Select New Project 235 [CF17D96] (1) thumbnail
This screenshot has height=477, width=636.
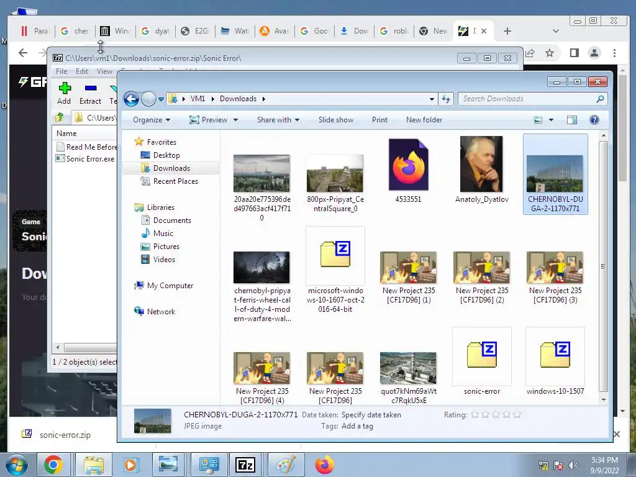pos(409,267)
